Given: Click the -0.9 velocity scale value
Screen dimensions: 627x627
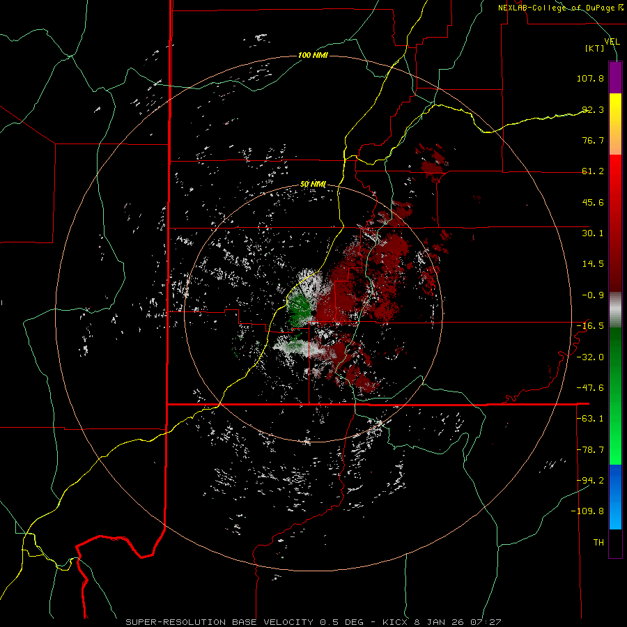Looking at the screenshot, I should point(593,295).
